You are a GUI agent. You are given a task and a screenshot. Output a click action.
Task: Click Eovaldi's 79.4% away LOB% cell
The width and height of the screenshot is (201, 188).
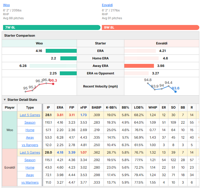pos(139,175)
